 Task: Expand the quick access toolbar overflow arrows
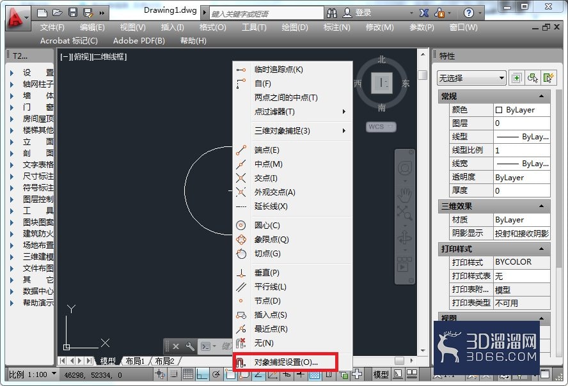click(x=102, y=13)
